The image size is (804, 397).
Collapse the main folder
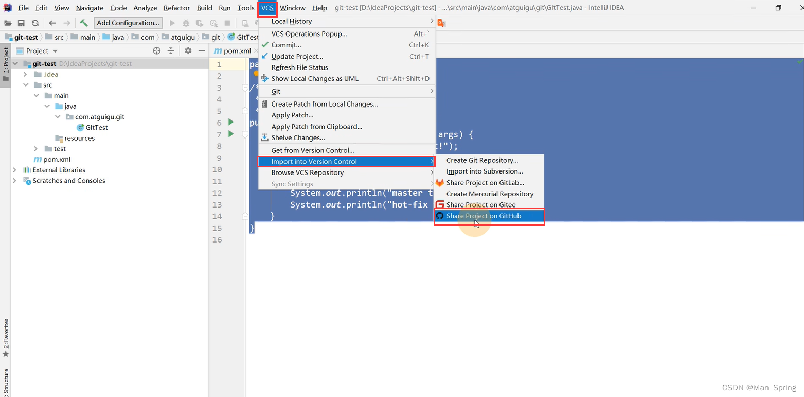(x=36, y=96)
